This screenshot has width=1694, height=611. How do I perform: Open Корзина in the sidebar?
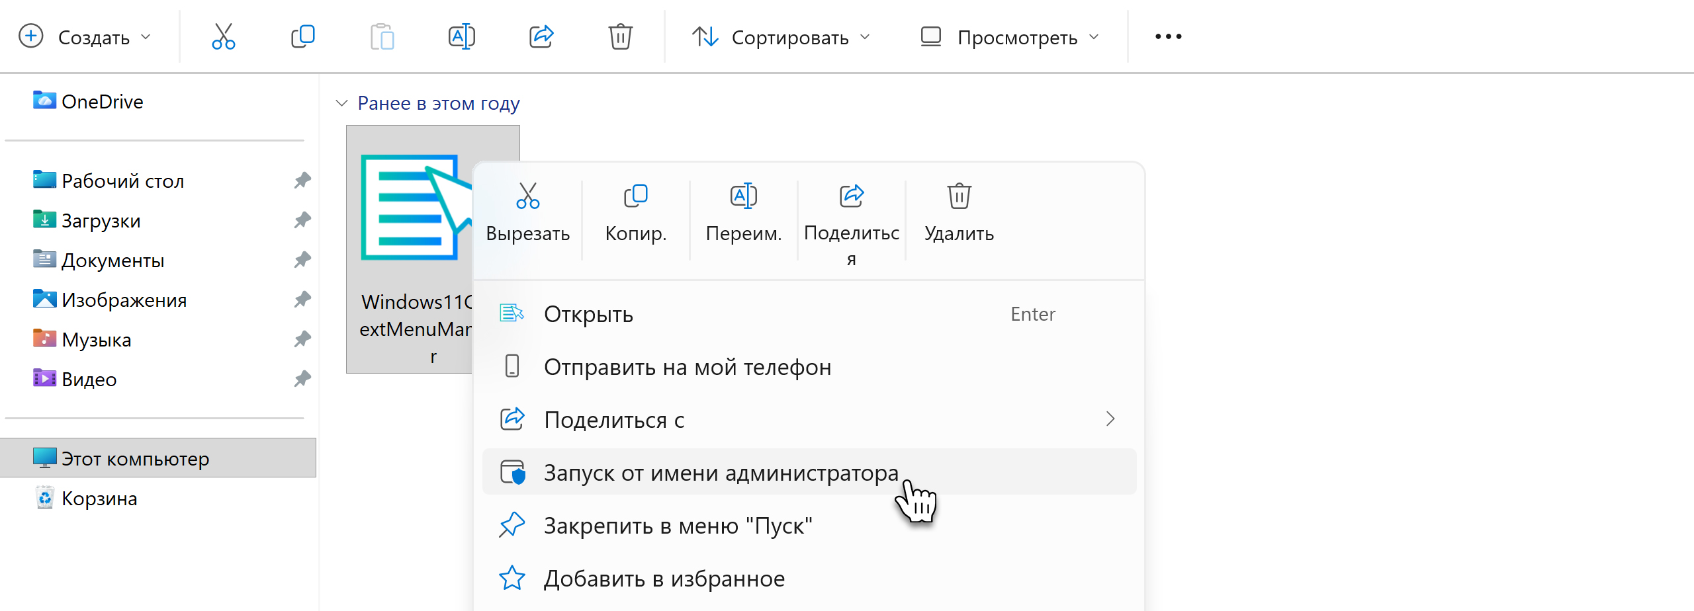(86, 498)
